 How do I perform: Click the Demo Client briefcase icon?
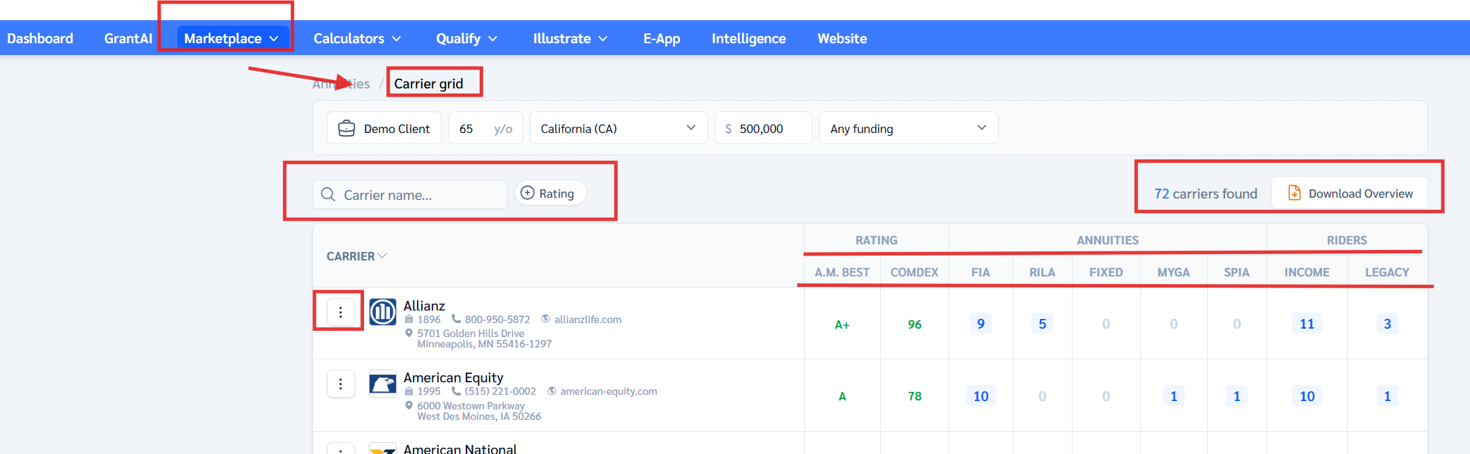[x=347, y=128]
